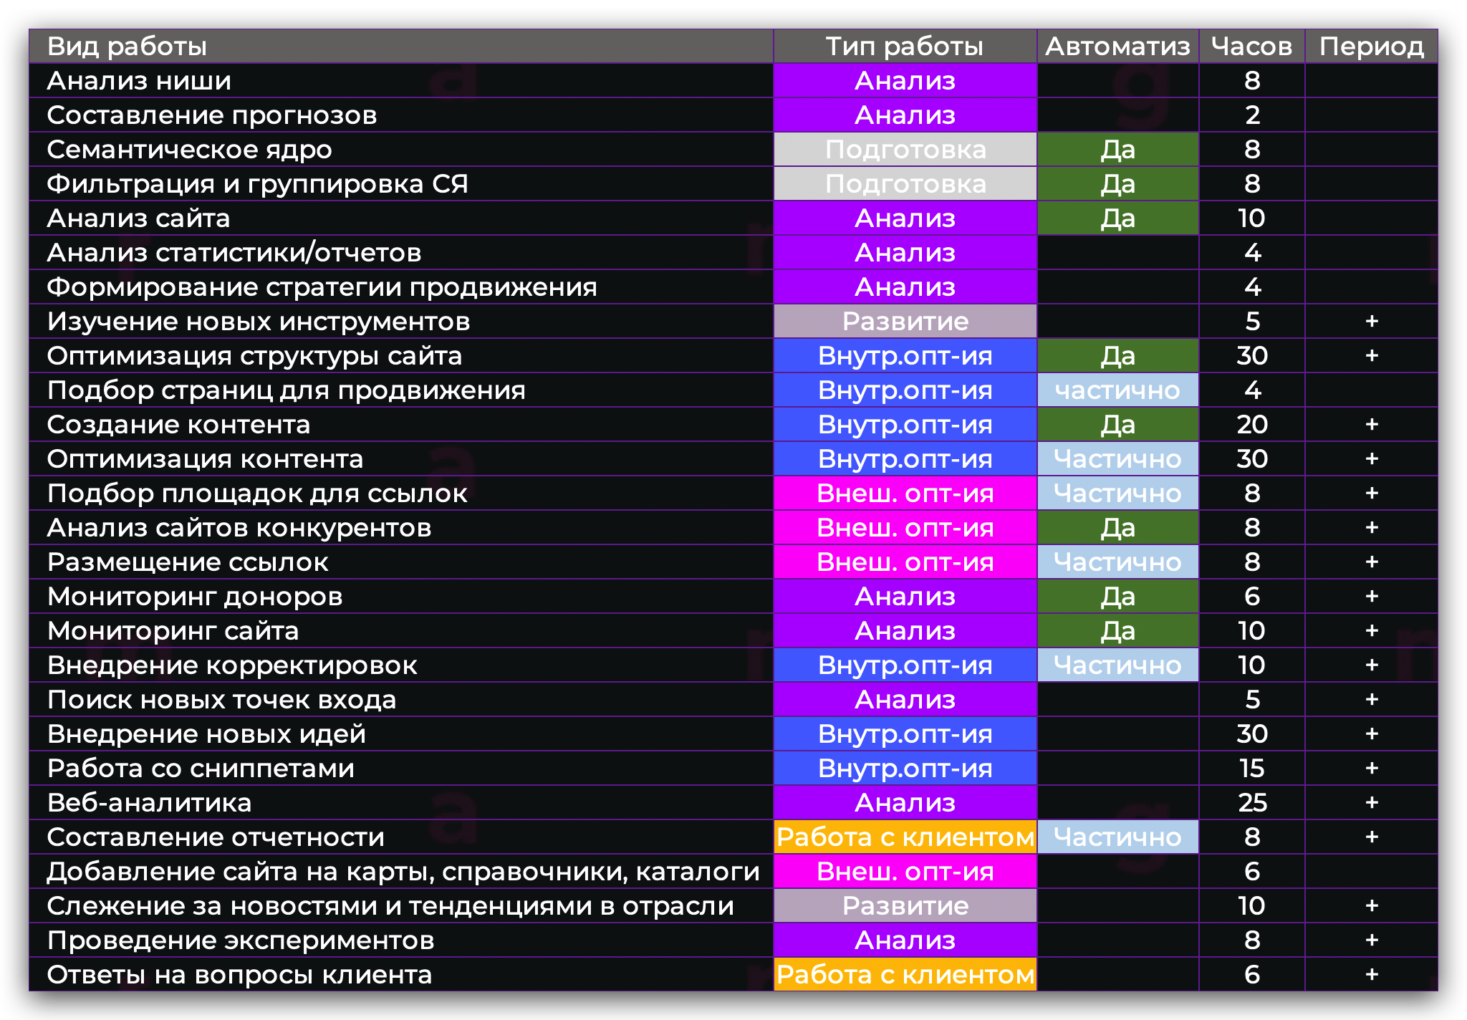Click '+' period in Мониторинг сайта row
This screenshot has height=1020, width=1467.
click(1372, 631)
